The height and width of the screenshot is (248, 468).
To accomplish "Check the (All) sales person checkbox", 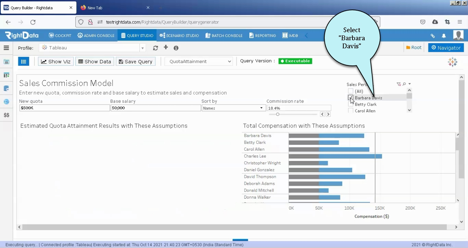I will 351,91.
